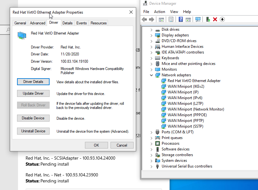Scan for hardware changes using monitor icon
Screen dimensions: 258x190
(198, 19)
